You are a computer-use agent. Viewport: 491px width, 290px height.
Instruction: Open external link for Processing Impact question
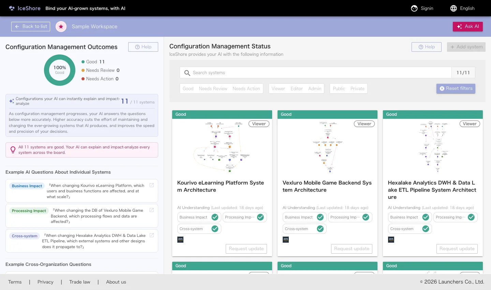152,210
